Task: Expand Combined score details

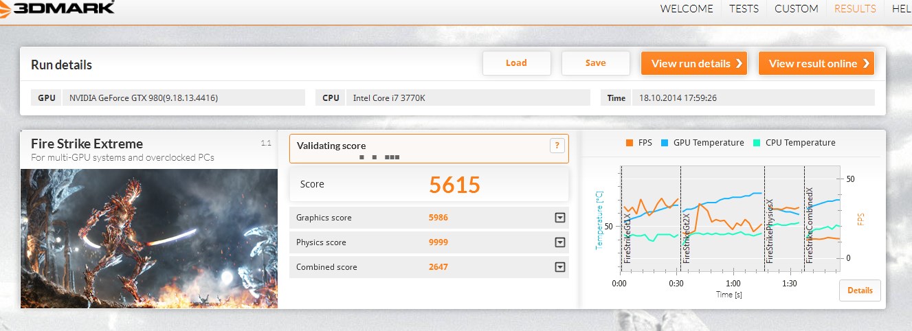Action: coord(559,267)
